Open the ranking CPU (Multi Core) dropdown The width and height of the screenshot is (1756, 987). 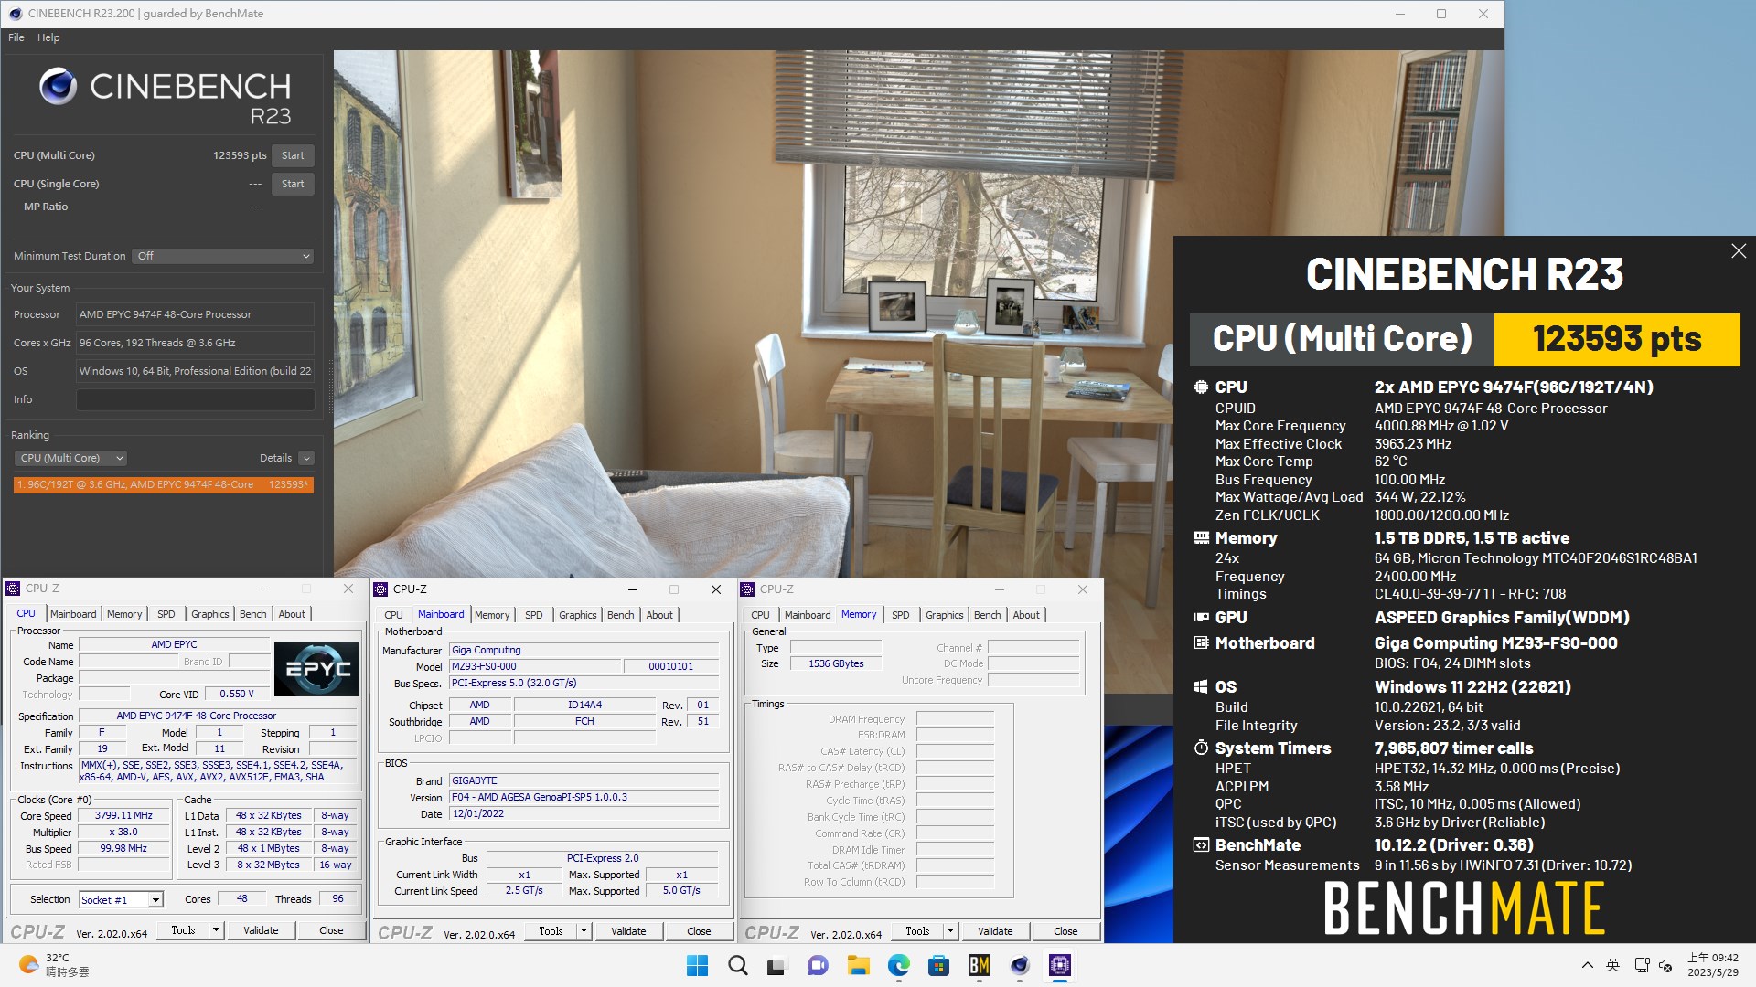tap(70, 458)
